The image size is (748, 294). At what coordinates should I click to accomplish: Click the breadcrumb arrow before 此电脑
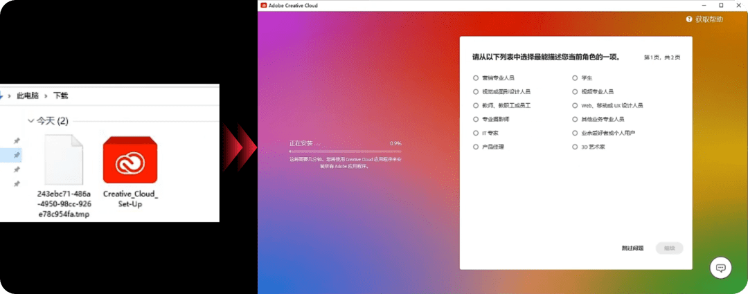pyautogui.click(x=9, y=95)
